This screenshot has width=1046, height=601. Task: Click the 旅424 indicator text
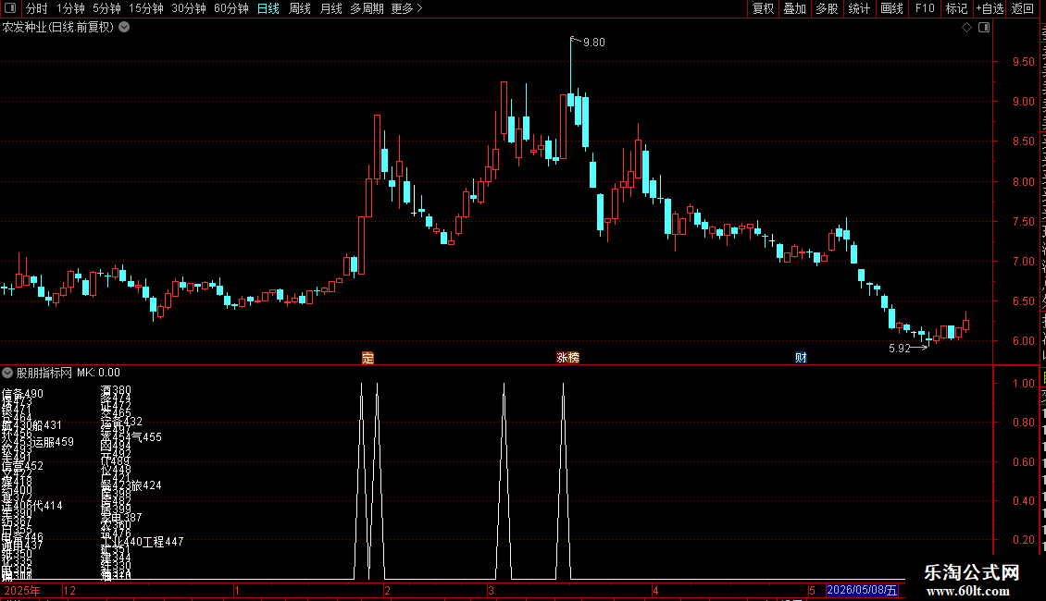[x=146, y=485]
